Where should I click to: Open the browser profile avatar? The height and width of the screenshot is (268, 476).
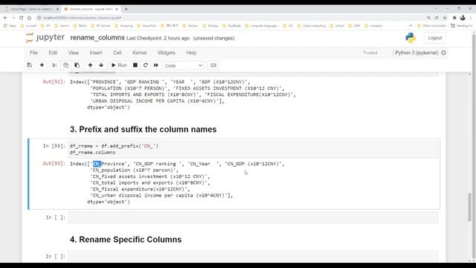click(x=463, y=18)
